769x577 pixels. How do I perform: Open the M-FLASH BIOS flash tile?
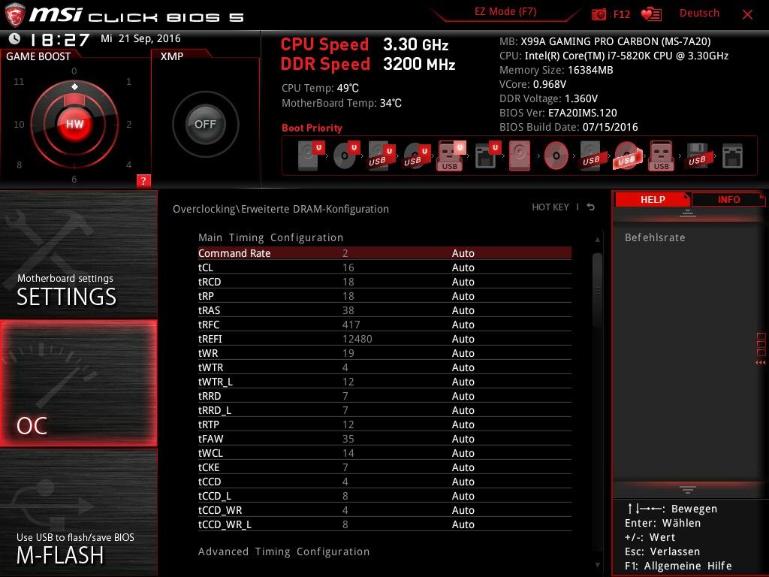point(78,512)
